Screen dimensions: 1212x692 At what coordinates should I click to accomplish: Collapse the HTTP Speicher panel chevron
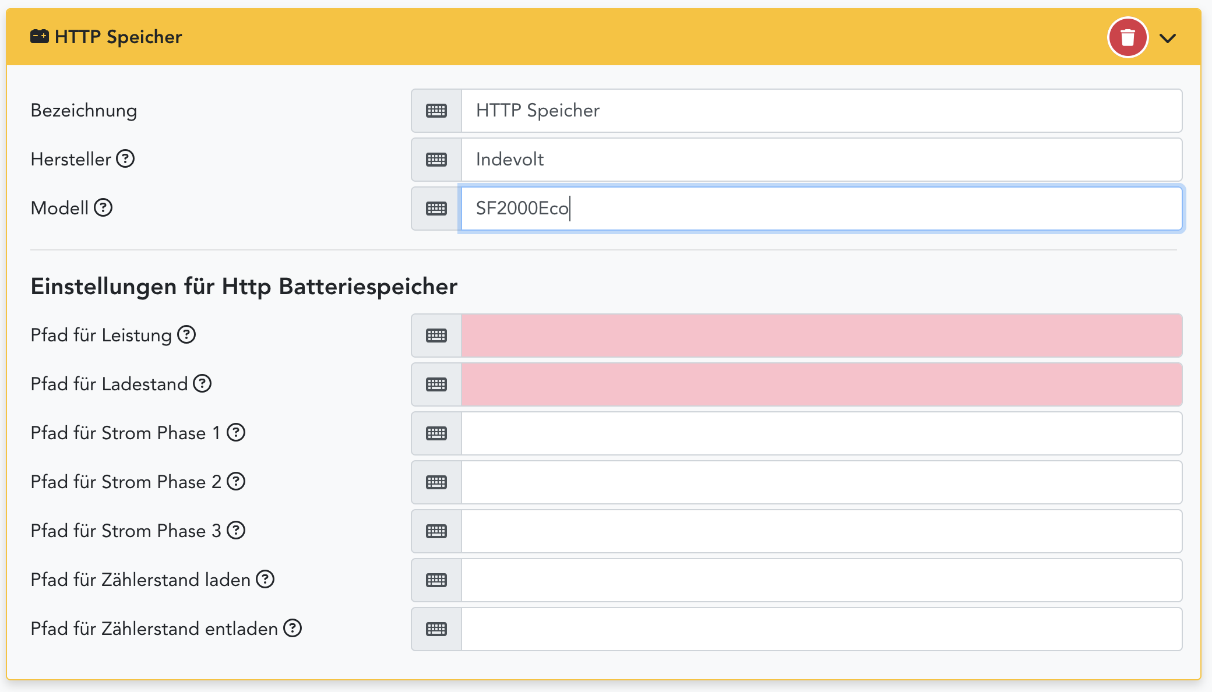(1168, 38)
